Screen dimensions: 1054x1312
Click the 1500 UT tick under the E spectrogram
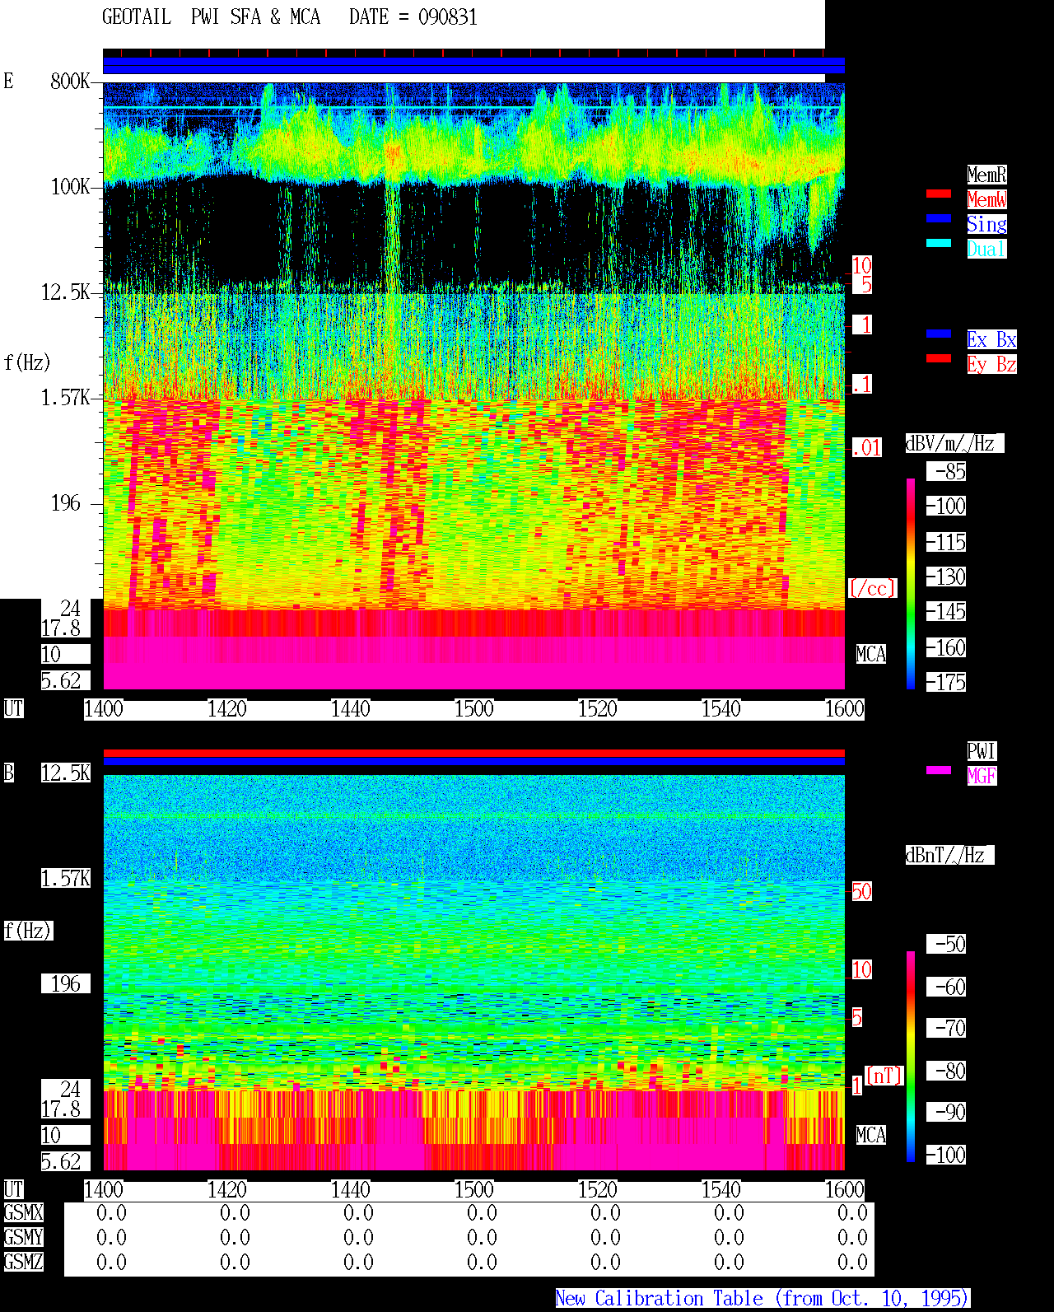pyautogui.click(x=474, y=709)
